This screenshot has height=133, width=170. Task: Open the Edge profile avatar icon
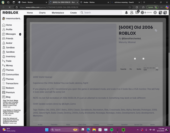pos(3,2)
